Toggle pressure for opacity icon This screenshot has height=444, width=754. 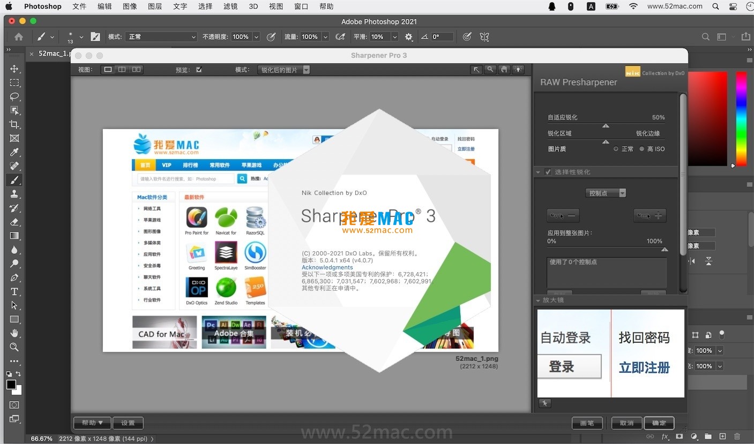pos(271,37)
